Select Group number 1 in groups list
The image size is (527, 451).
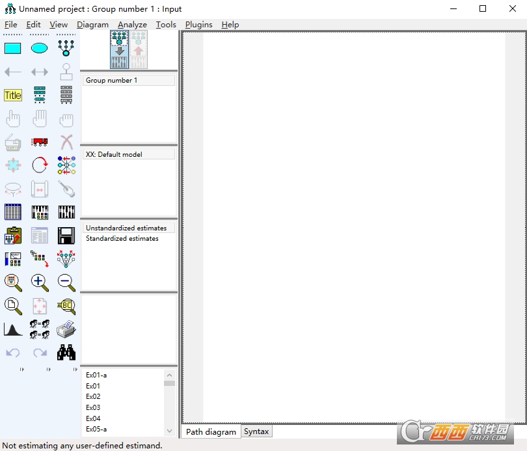pyautogui.click(x=129, y=80)
